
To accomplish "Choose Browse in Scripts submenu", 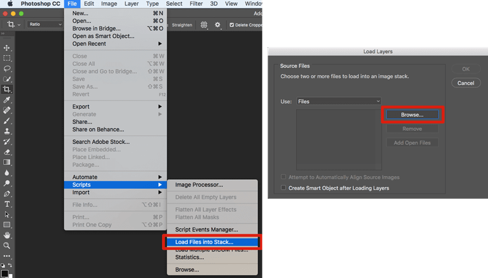I will 212,269.
